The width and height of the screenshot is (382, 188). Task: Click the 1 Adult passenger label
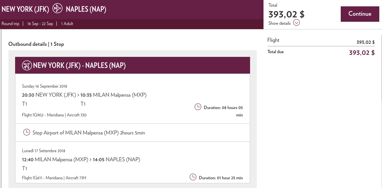tap(67, 24)
